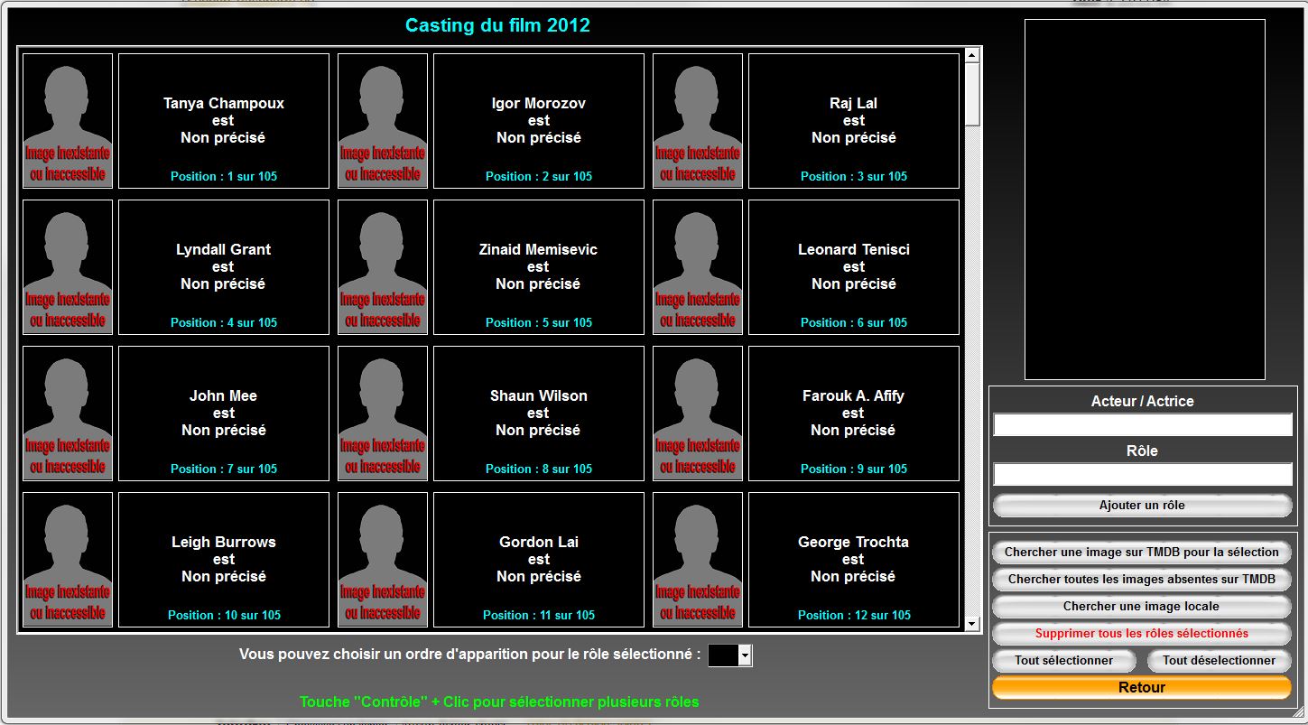The width and height of the screenshot is (1308, 725).
Task: Focus the Rôle input field
Action: (1142, 475)
